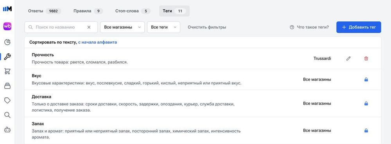This screenshot has height=144, width=391.
Task: Open the shopping cart sidebar icon
Action: click(x=7, y=72)
